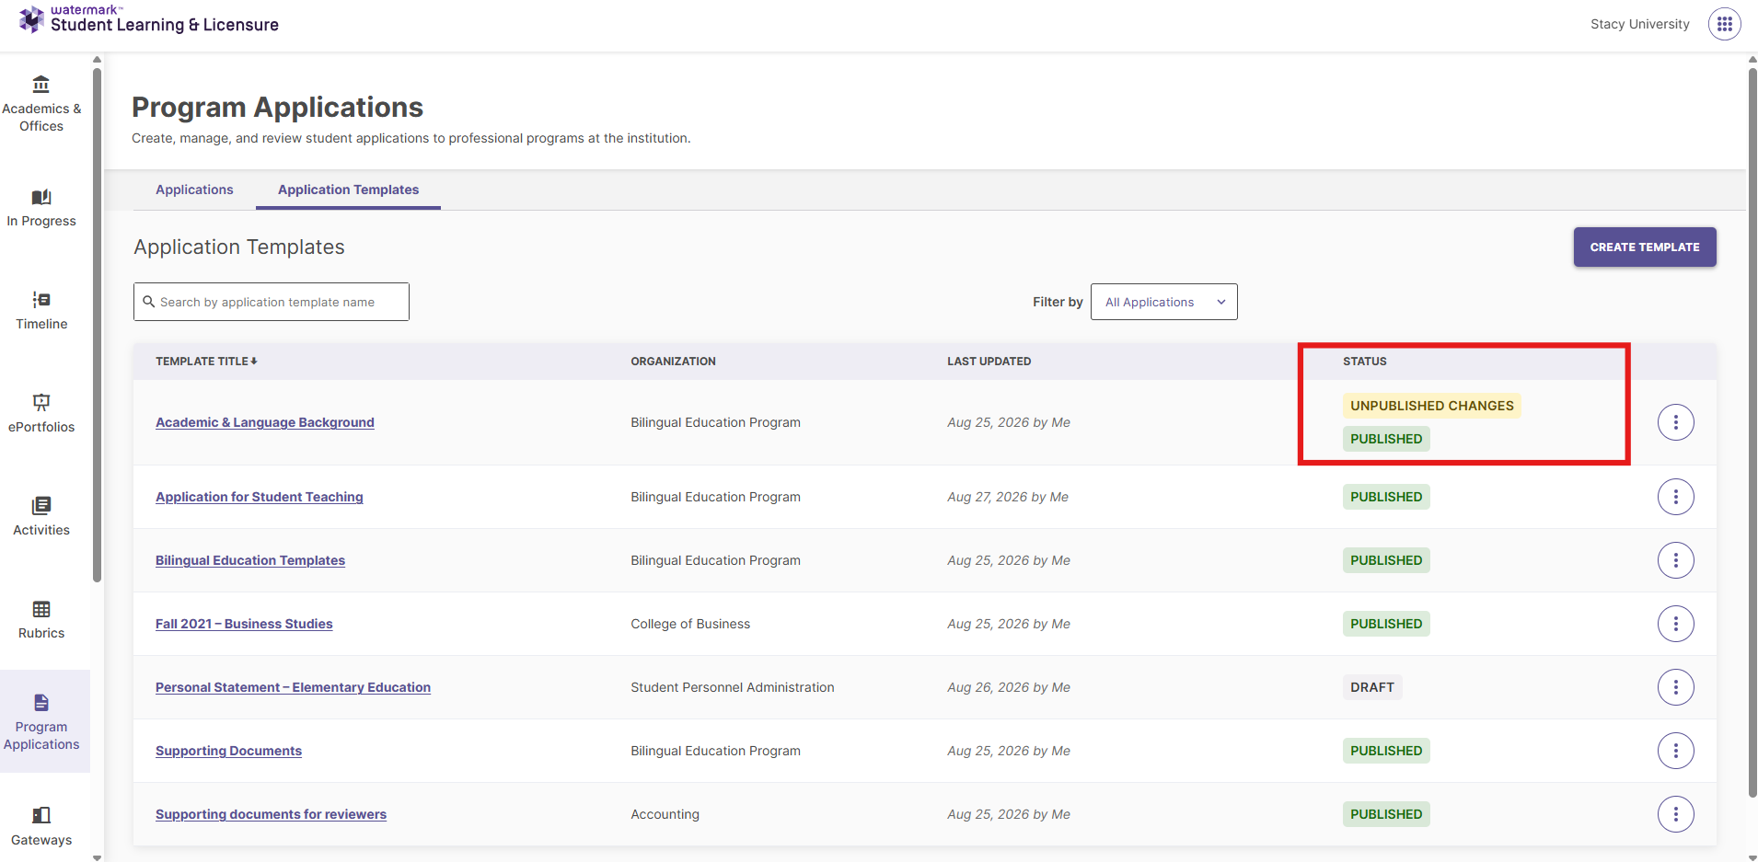The height and width of the screenshot is (862, 1758).
Task: Select the Application Templates tab
Action: pyautogui.click(x=348, y=190)
